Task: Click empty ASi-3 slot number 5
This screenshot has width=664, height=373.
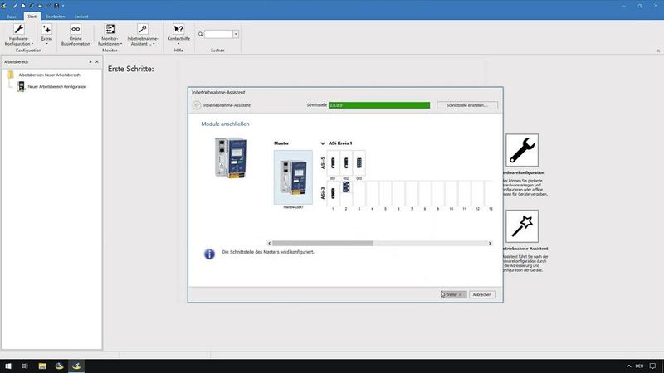Action: [x=385, y=193]
